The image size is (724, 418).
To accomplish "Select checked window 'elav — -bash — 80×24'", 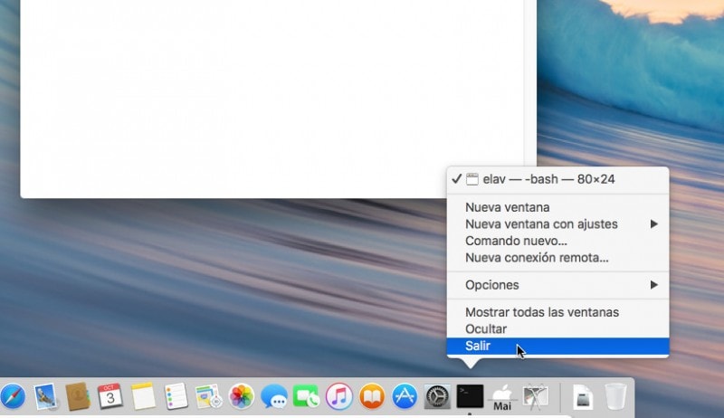I will (x=557, y=179).
